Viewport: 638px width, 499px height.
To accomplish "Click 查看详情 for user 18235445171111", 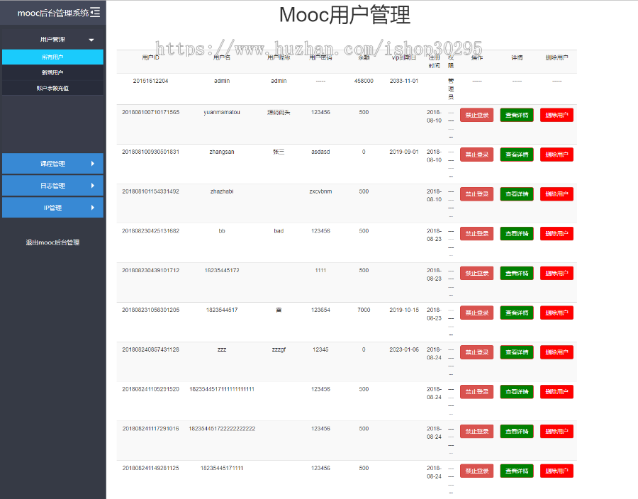I will tap(516, 471).
